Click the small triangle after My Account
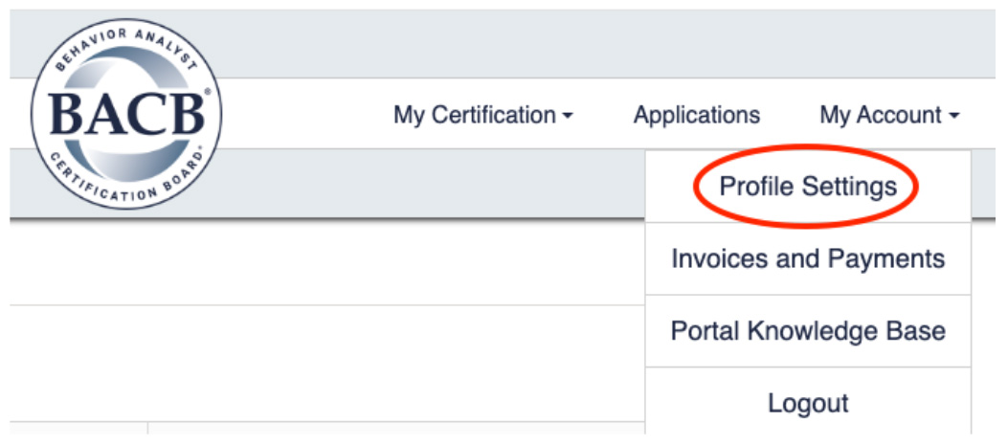This screenshot has width=1008, height=445. tap(954, 117)
